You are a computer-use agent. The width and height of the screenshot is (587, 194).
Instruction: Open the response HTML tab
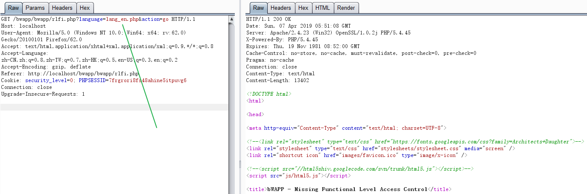coord(322,8)
